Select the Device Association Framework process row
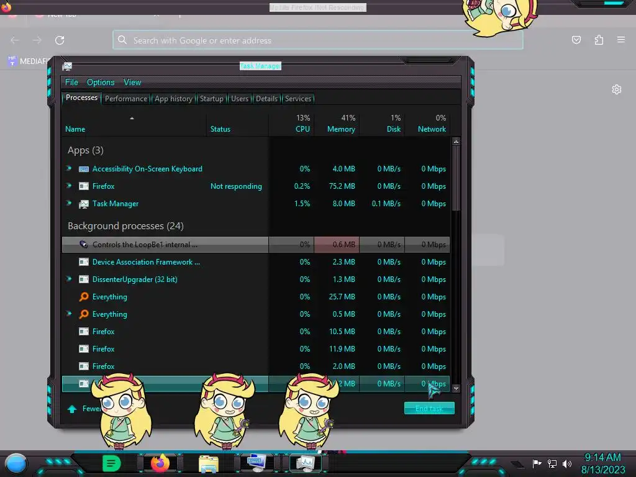The width and height of the screenshot is (636, 477). (x=255, y=262)
